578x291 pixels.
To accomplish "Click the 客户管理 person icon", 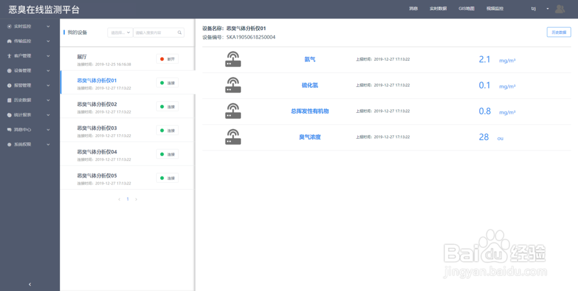I will click(10, 56).
